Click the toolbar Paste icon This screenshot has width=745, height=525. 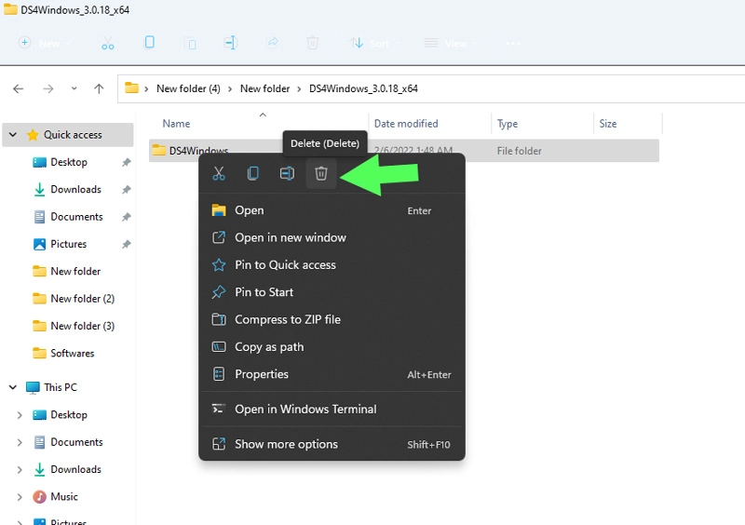191,44
